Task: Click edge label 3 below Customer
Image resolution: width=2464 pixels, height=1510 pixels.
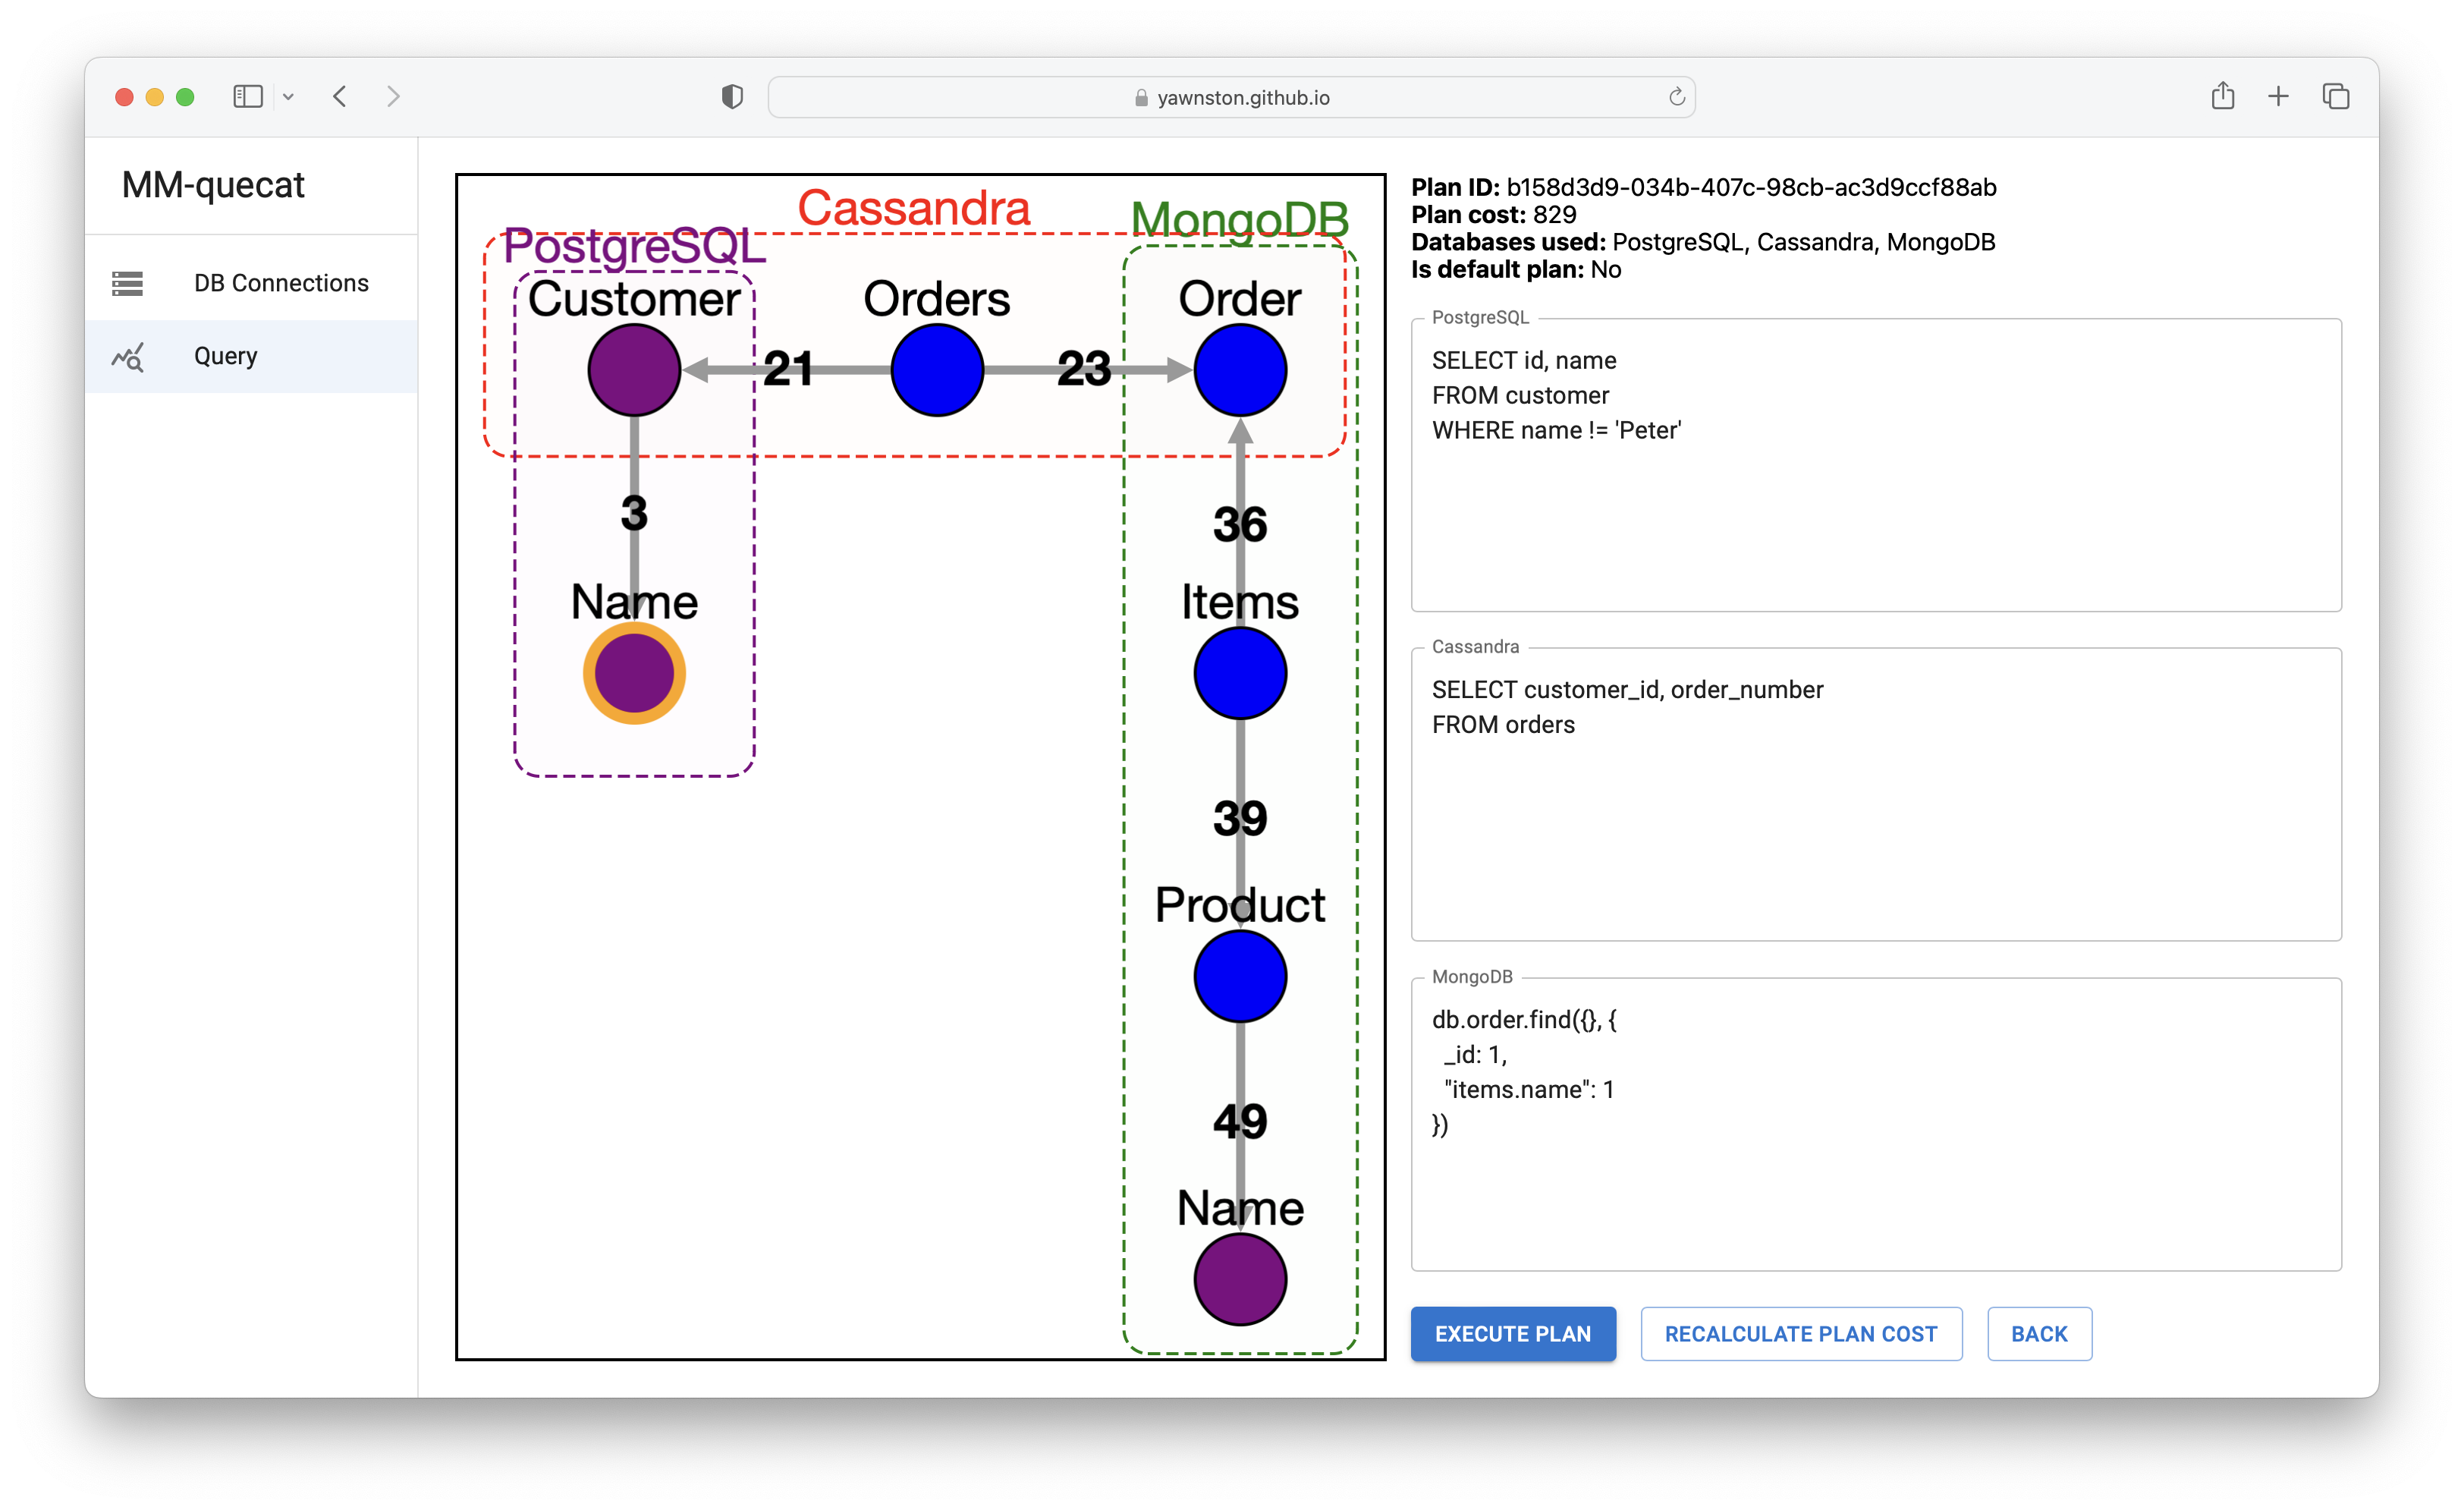Action: point(634,513)
